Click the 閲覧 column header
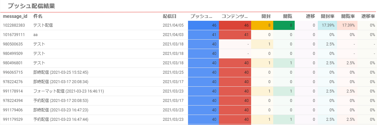Viewport: 377px width, 125px height. coord(288,16)
